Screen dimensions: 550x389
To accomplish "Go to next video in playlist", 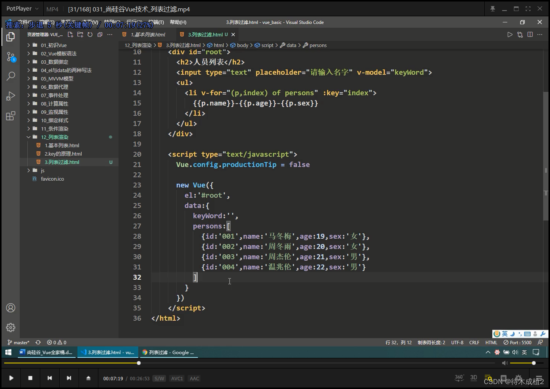I will coord(69,378).
